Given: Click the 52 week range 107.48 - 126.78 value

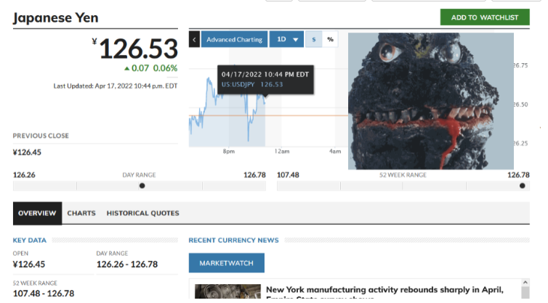Looking at the screenshot, I should 44,294.
